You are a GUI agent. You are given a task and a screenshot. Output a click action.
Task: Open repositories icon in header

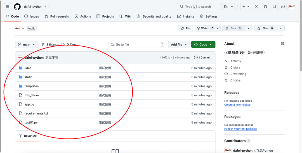point(274,6)
